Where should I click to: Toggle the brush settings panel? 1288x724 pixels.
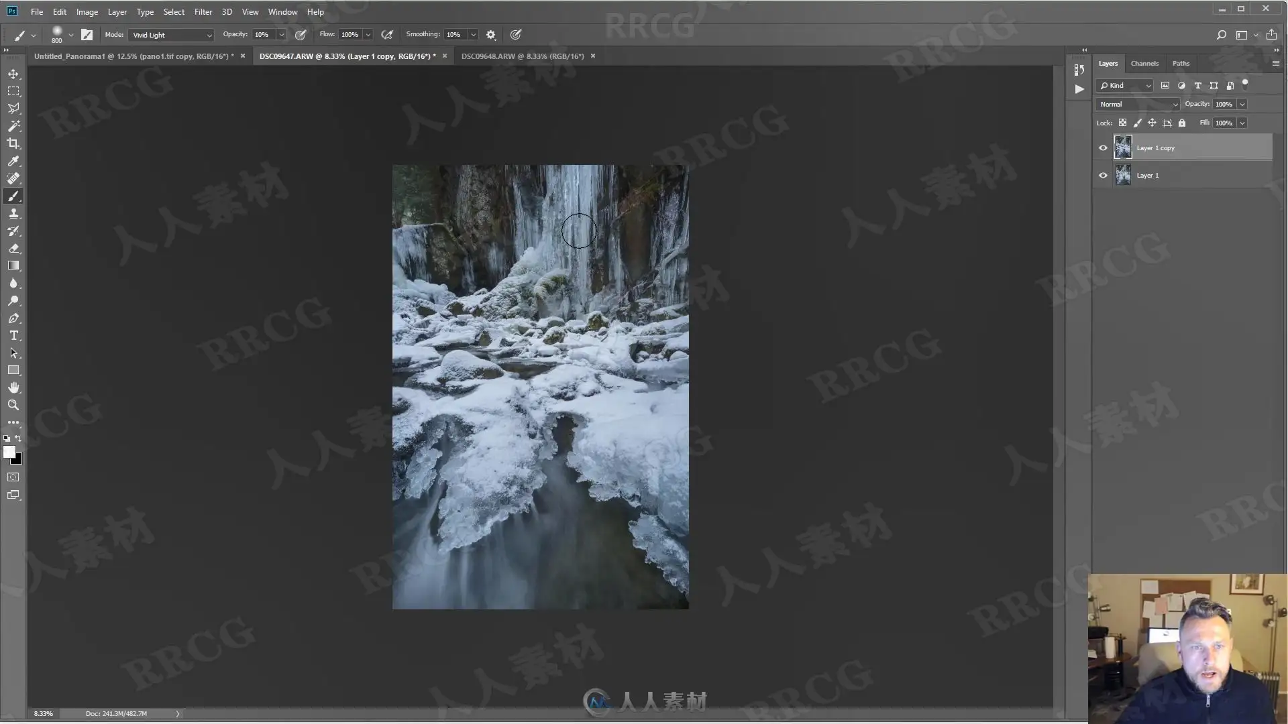(x=87, y=35)
